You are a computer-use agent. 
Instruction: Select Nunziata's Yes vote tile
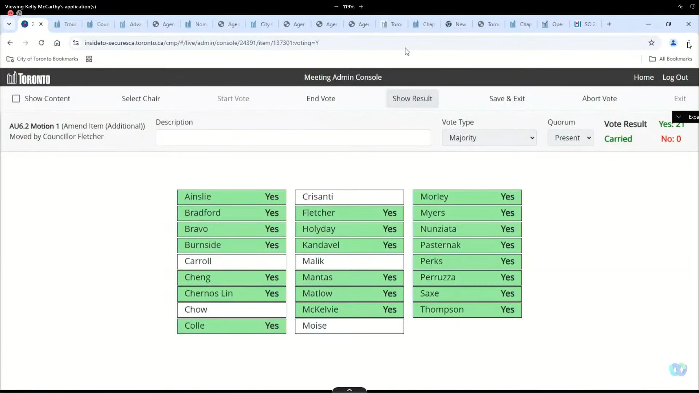pos(467,229)
